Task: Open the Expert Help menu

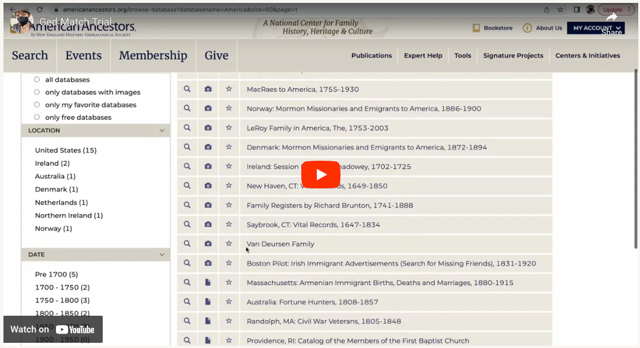Action: (x=423, y=55)
